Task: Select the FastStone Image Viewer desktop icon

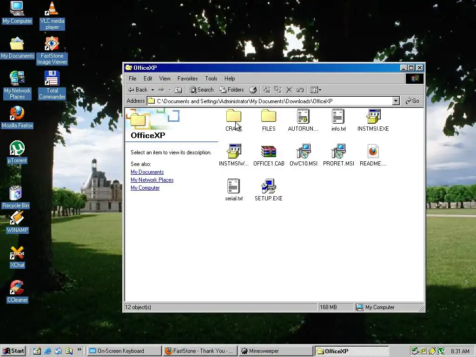Action: click(x=52, y=51)
